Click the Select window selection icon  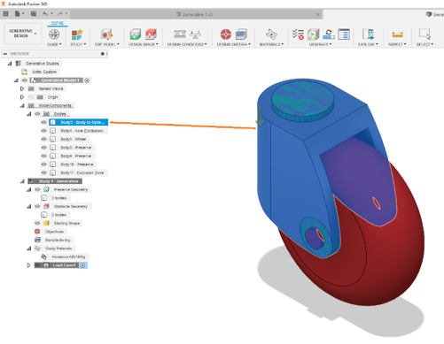point(425,34)
